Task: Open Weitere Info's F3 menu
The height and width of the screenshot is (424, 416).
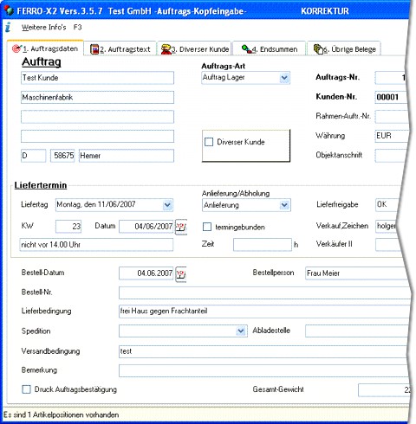Action: tap(52, 28)
